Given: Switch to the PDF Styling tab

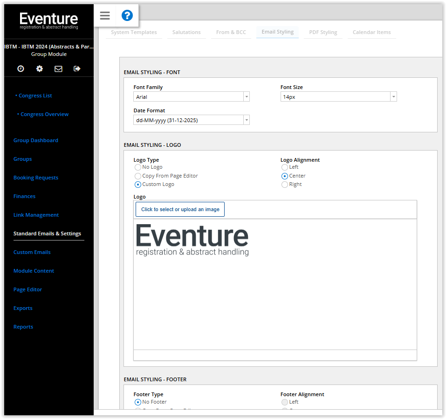Looking at the screenshot, I should click(323, 32).
